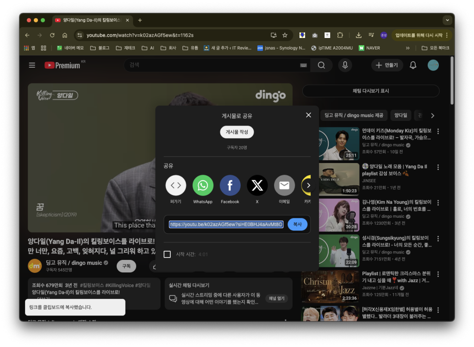Open the hamburger guide menu
The image size is (474, 347).
32,65
